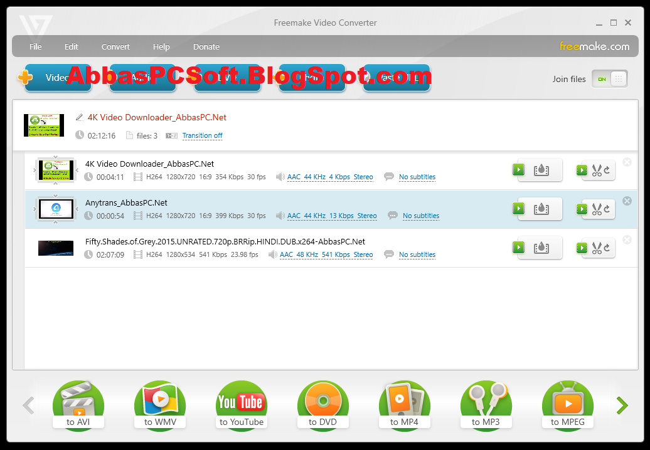Select the joined 4K Video Downloader thumbnail

point(43,125)
